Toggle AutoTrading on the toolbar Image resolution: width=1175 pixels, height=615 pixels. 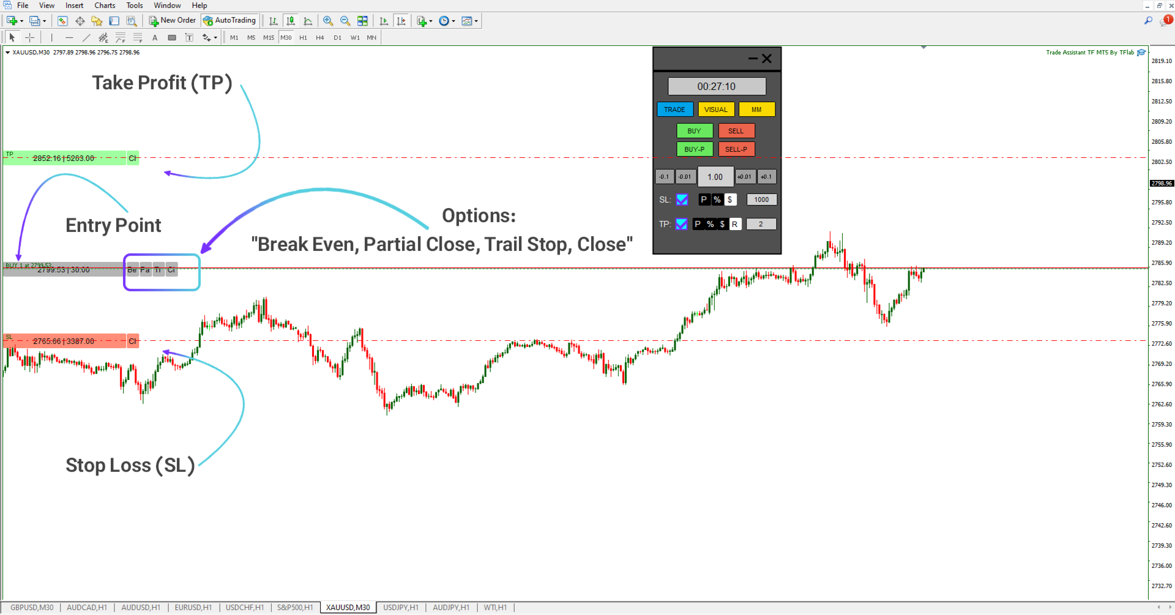click(229, 20)
